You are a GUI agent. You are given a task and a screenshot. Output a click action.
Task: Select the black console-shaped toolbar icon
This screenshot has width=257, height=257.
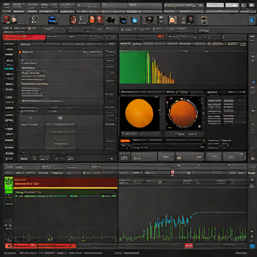click(x=110, y=20)
